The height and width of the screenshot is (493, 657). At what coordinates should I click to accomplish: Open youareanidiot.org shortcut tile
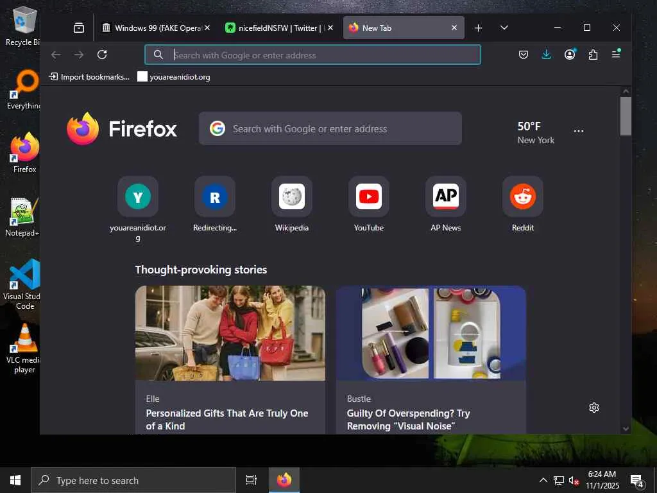[138, 209]
